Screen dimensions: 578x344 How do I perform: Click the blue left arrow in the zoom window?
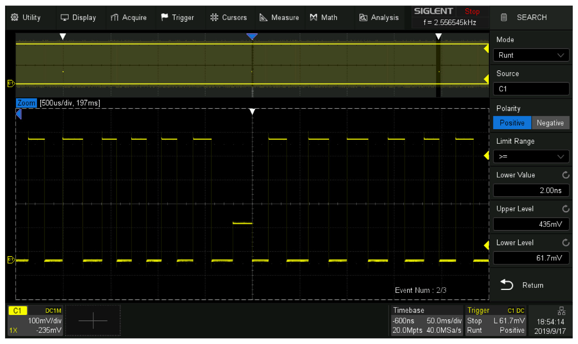(x=19, y=114)
